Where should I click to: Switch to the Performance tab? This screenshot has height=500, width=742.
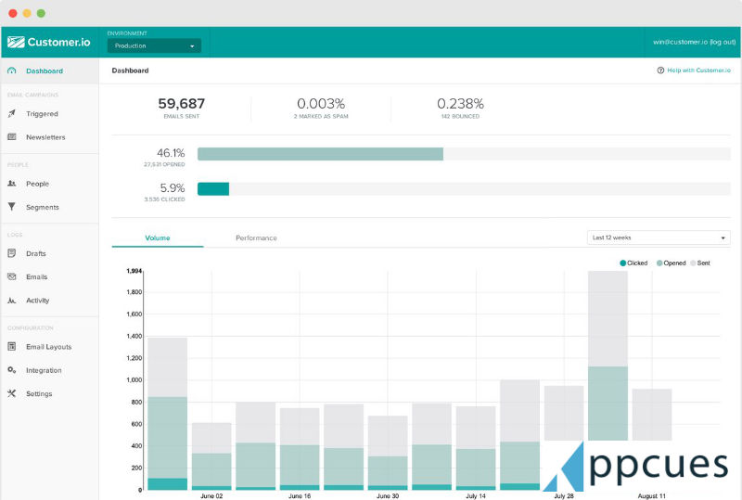click(x=256, y=238)
